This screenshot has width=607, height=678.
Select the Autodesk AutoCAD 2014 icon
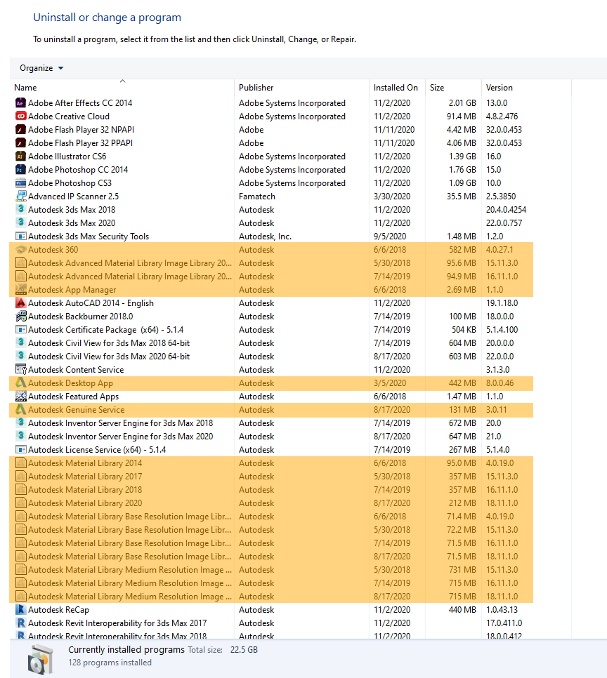click(20, 303)
